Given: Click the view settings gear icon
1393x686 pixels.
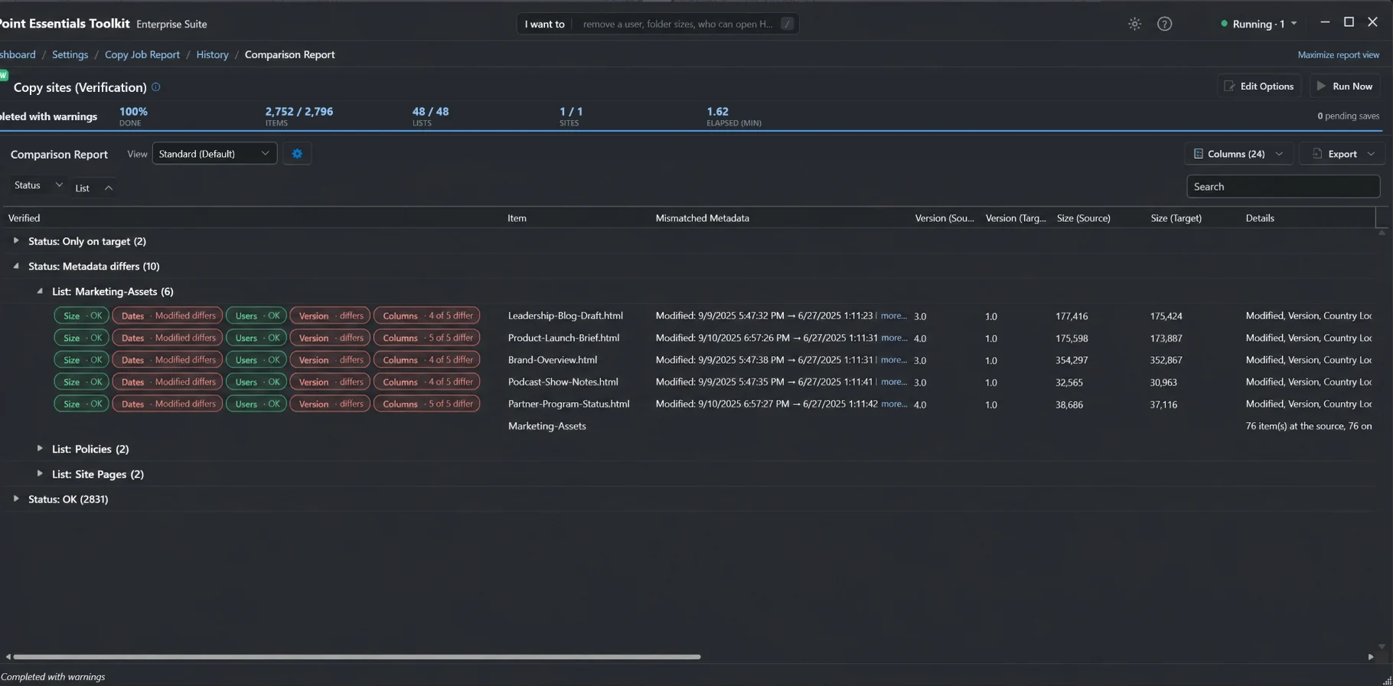Looking at the screenshot, I should point(297,154).
